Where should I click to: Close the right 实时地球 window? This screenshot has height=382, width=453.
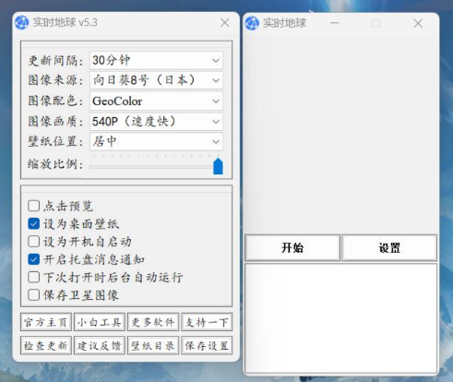pyautogui.click(x=418, y=23)
